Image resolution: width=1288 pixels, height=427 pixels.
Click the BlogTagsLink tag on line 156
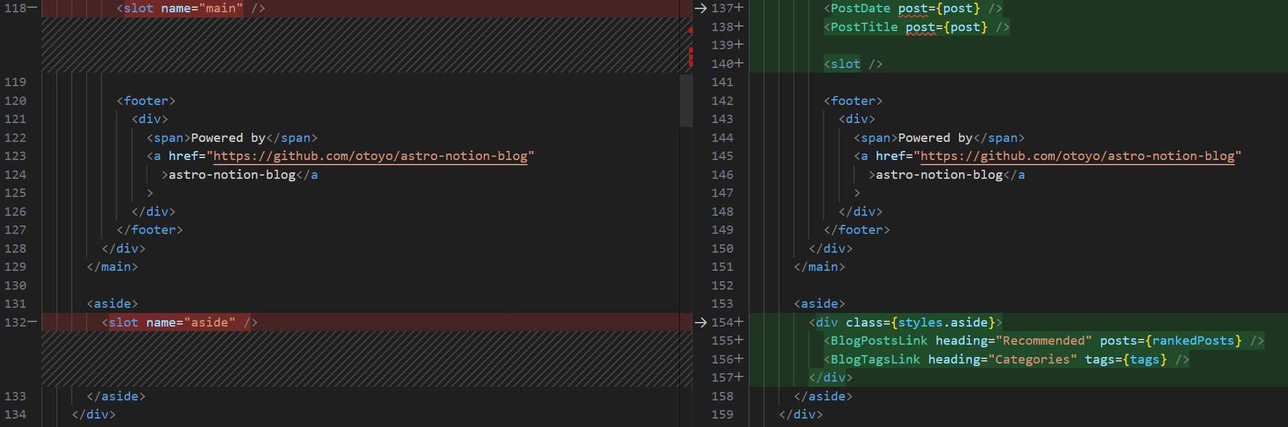874,360
